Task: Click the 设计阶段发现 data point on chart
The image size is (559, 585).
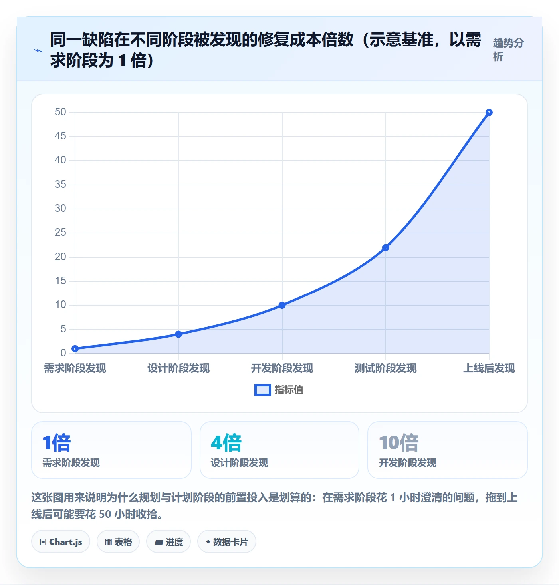Action: [178, 334]
